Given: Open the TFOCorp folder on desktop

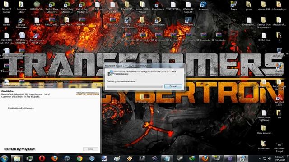Looking at the screenshot, I should pos(142,99).
